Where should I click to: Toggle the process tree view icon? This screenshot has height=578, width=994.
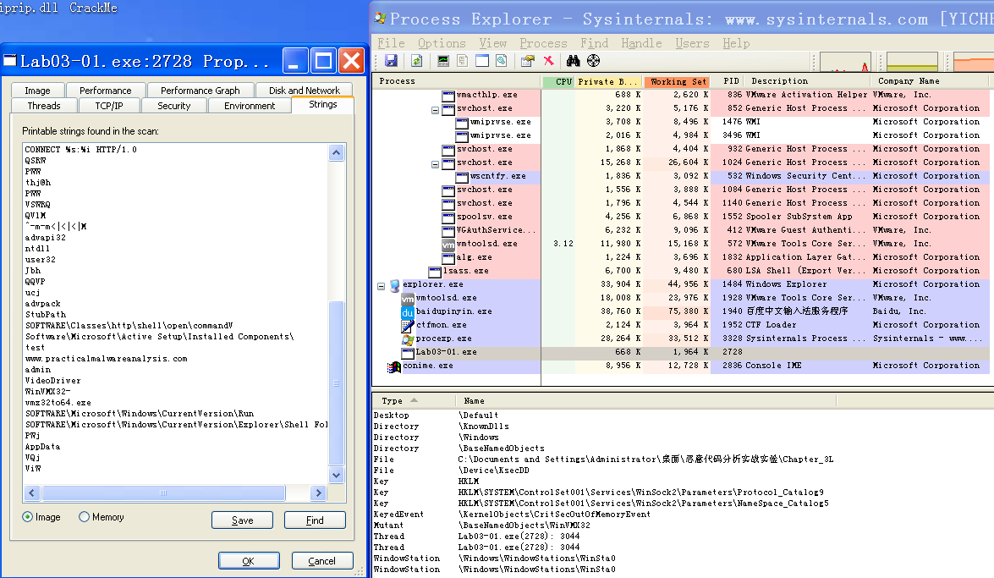click(462, 61)
